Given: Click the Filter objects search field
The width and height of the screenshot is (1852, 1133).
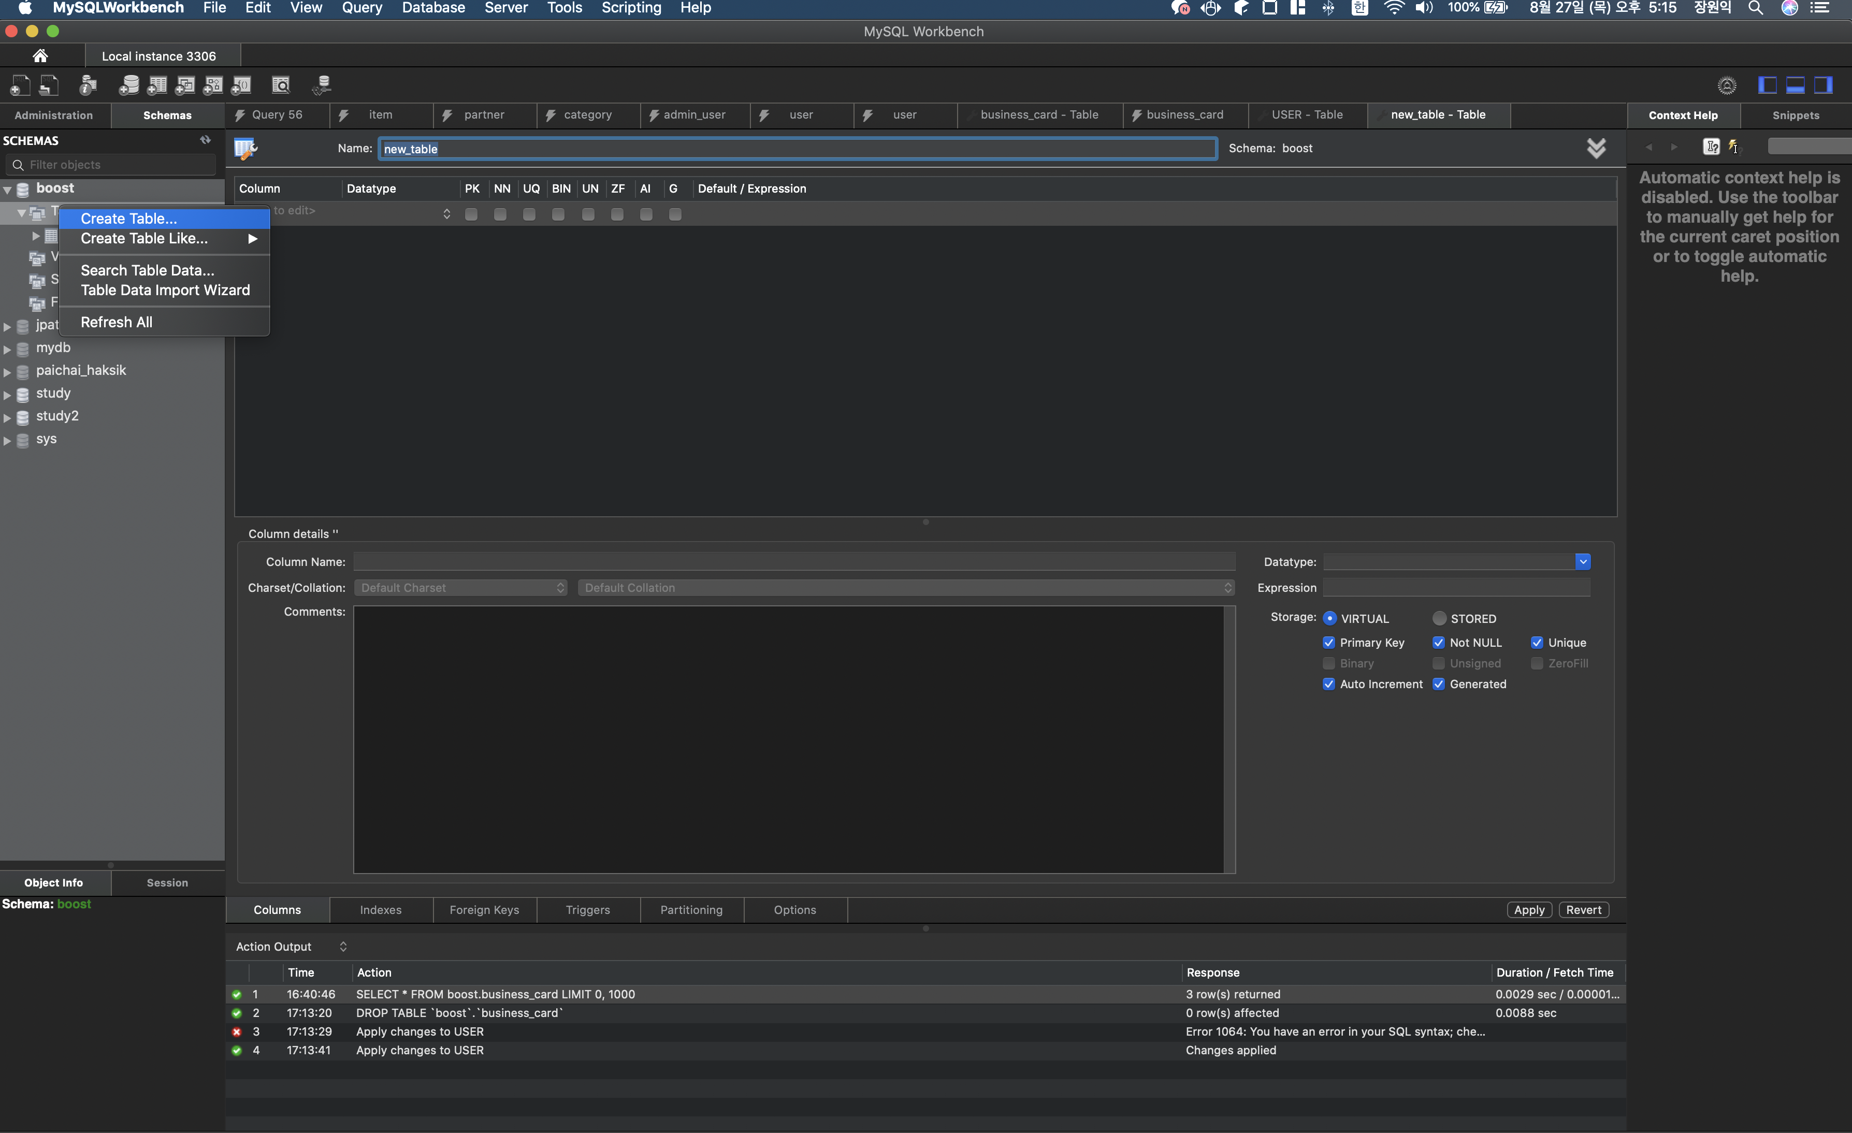Looking at the screenshot, I should tap(113, 165).
